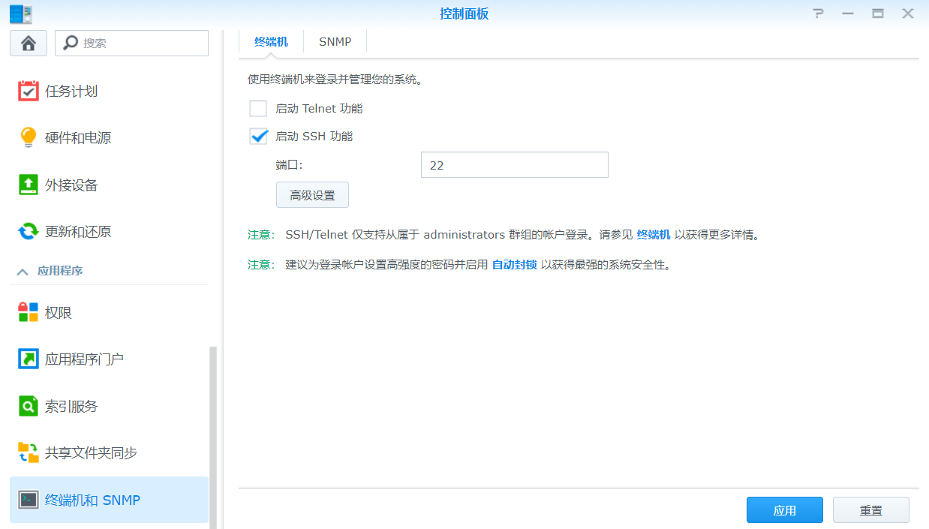Image resolution: width=929 pixels, height=529 pixels.
Task: Click the 应用 (Apply) button
Action: (784, 509)
